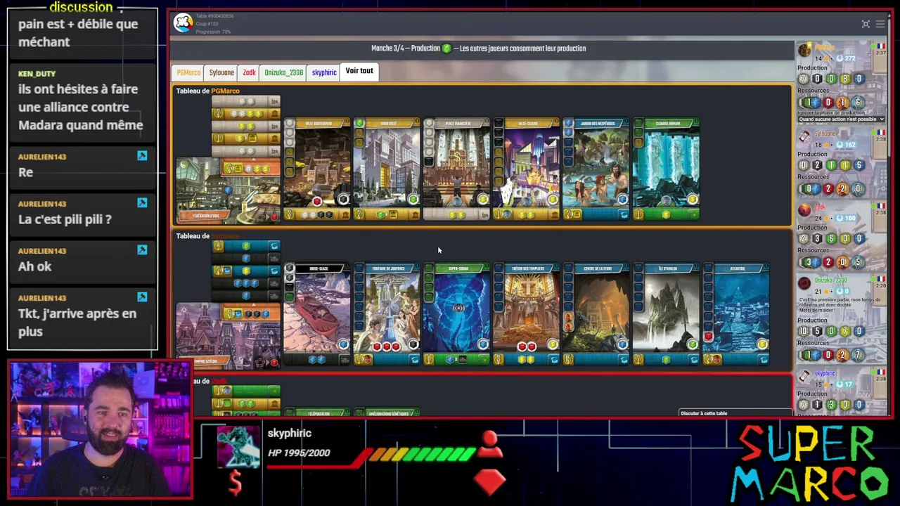The height and width of the screenshot is (506, 900).
Task: Click the Clonage Humain card
Action: pos(666,169)
